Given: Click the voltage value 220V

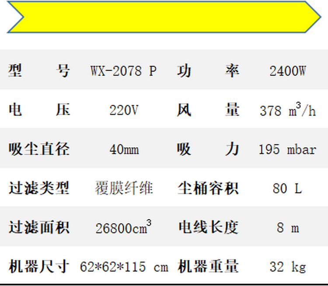Looking at the screenshot, I should click(124, 110).
